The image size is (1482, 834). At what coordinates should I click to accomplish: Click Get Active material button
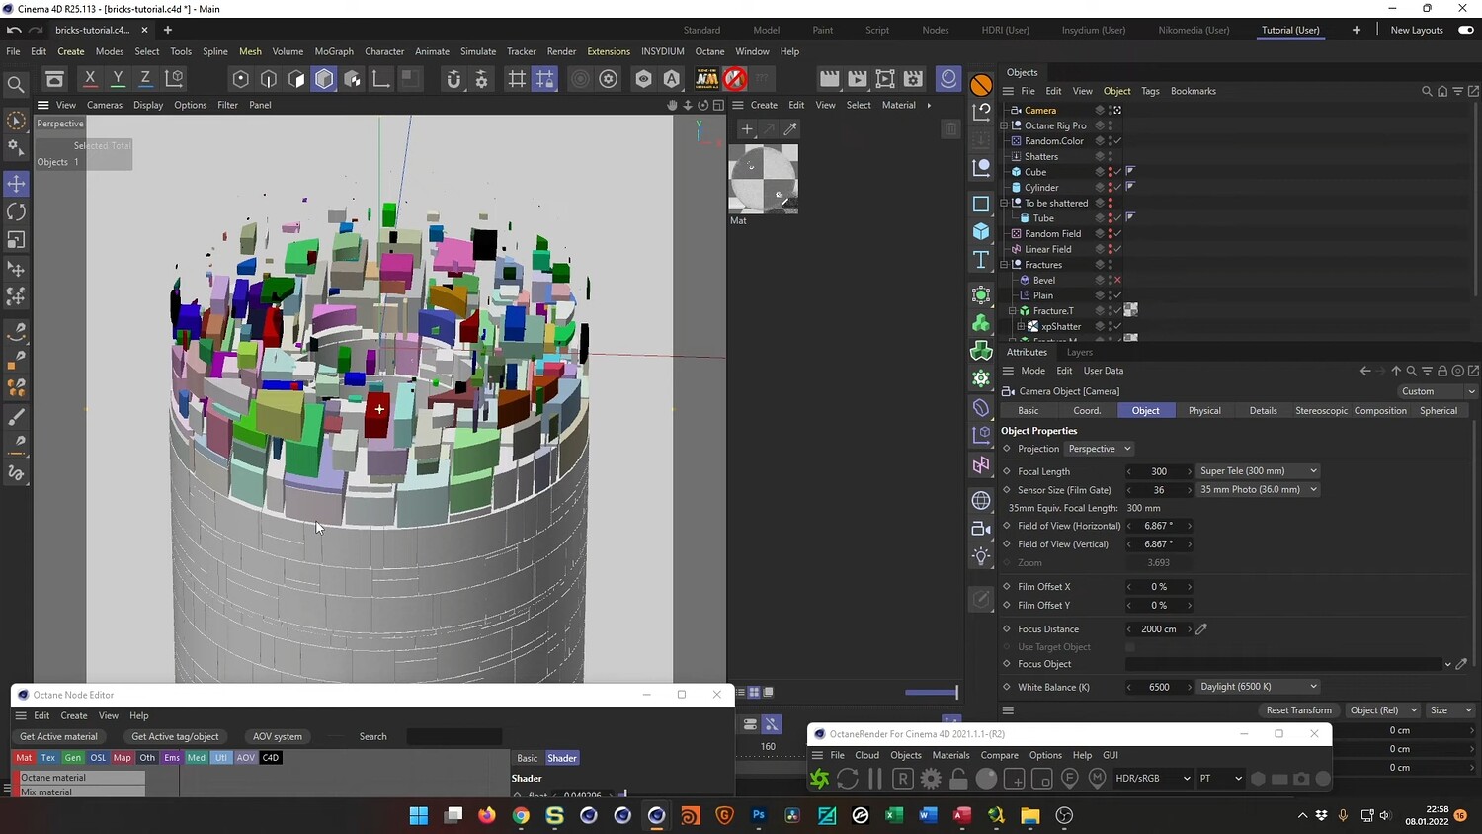pos(59,736)
